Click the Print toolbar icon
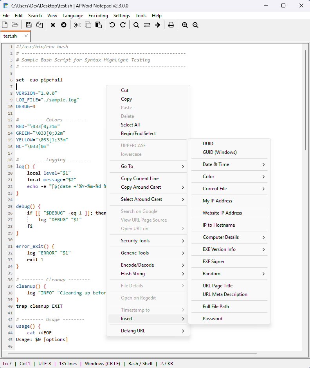The height and width of the screenshot is (368, 310). [171, 25]
